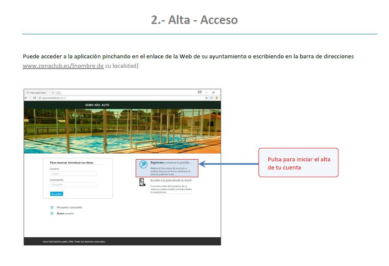The image size is (389, 266).
Task: Click Accede a la pista desde tu móvil
Action: 171,180
